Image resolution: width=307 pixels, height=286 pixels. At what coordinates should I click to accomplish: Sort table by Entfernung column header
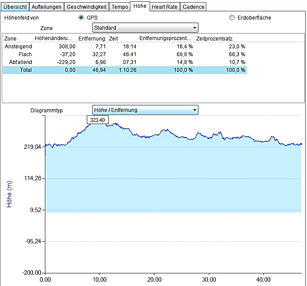pos(92,38)
